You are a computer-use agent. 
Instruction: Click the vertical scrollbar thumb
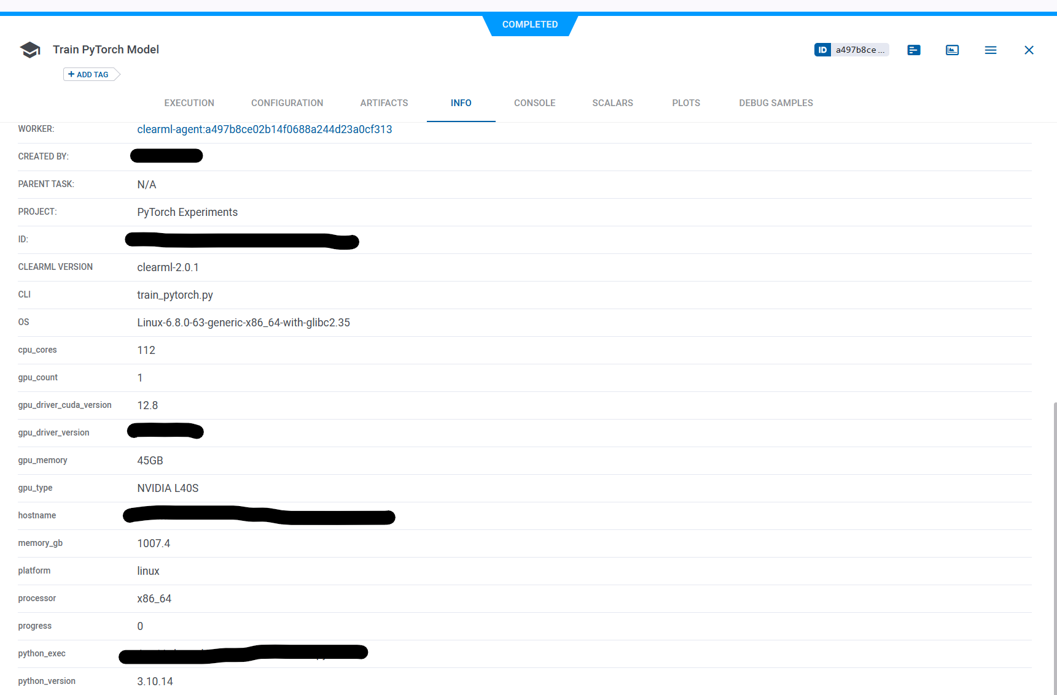click(1055, 548)
